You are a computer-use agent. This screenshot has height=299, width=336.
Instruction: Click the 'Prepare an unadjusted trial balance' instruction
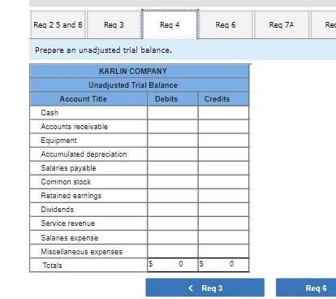(x=103, y=50)
